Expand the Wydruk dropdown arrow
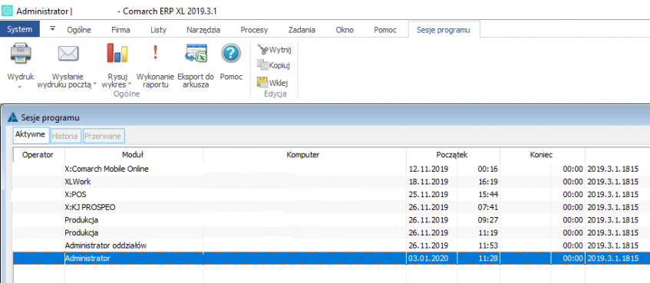The width and height of the screenshot is (650, 283). coord(20,87)
